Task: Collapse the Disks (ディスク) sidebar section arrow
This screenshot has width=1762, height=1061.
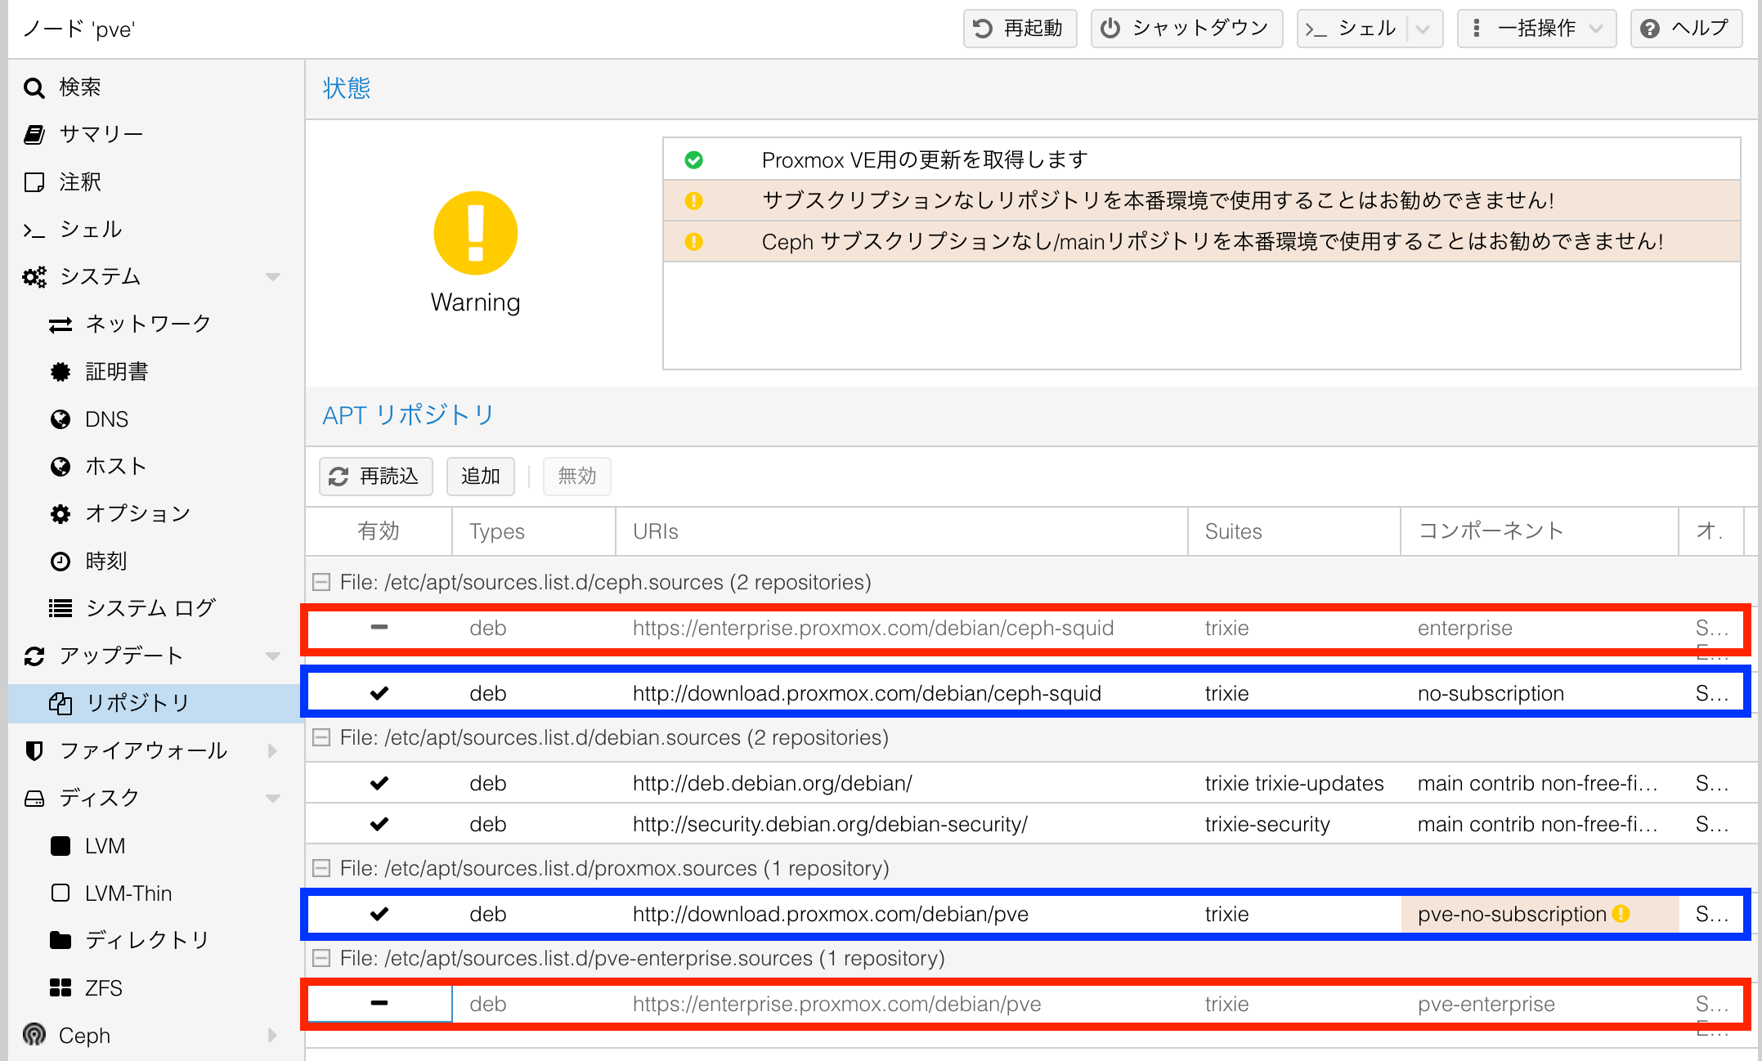Action: (273, 799)
